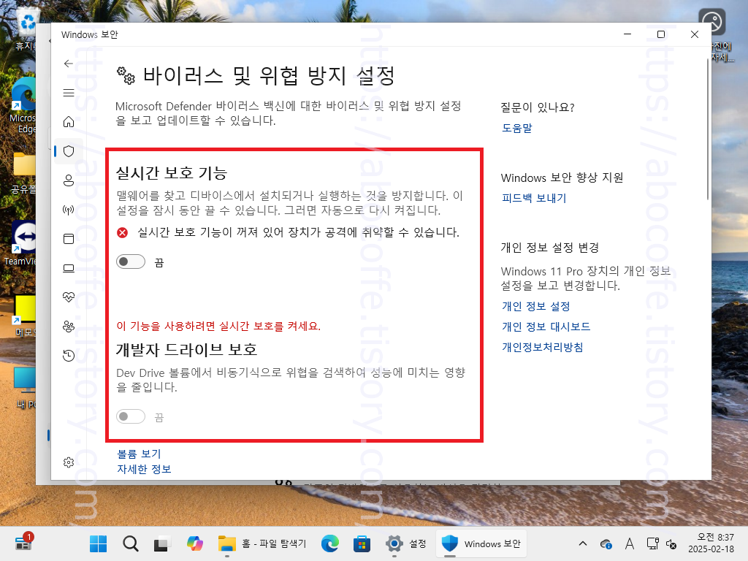Open the hamburger navigation menu
The height and width of the screenshot is (561, 748).
tap(69, 93)
